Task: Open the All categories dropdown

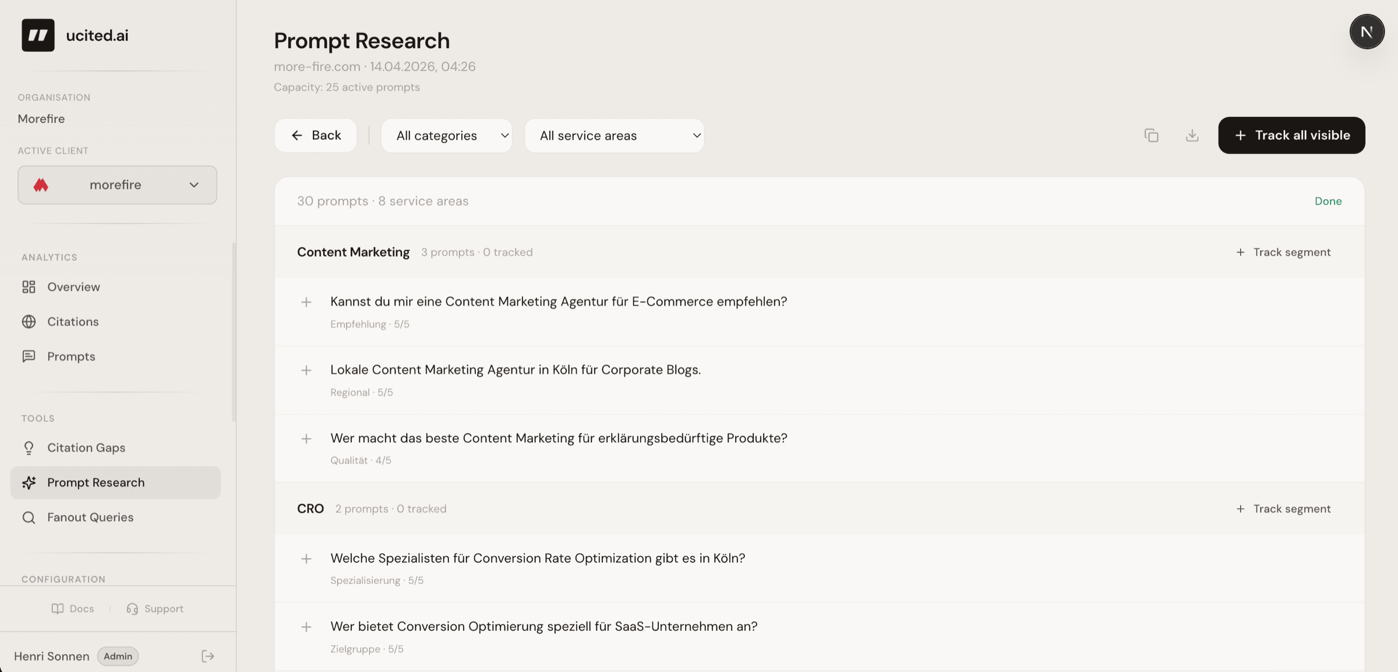Action: 447,136
